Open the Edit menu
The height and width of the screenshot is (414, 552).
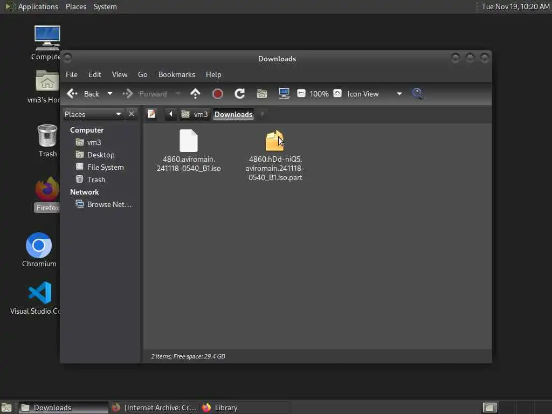94,74
